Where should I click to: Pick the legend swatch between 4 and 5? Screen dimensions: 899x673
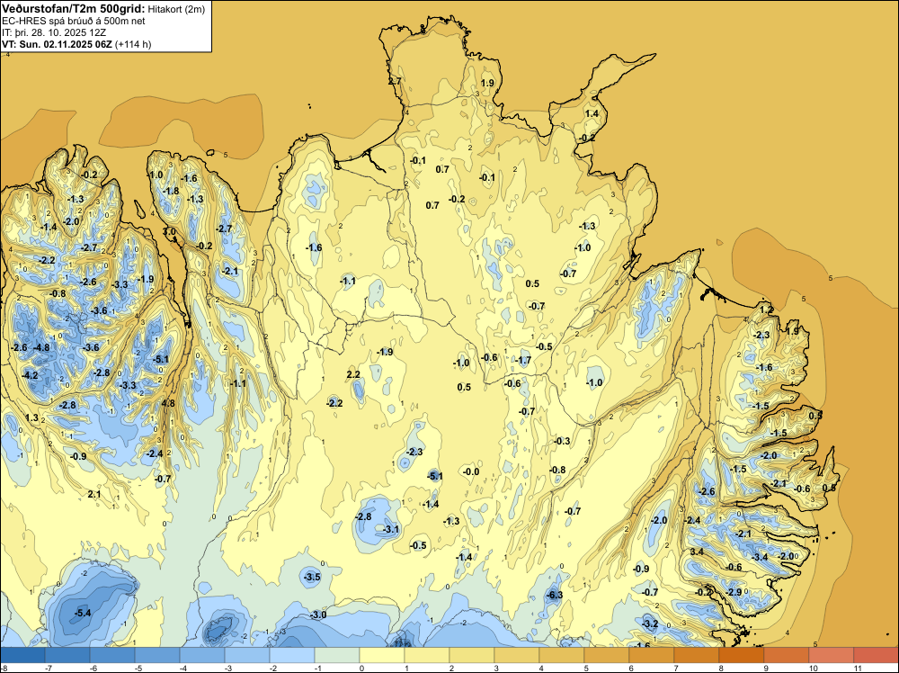(561, 655)
